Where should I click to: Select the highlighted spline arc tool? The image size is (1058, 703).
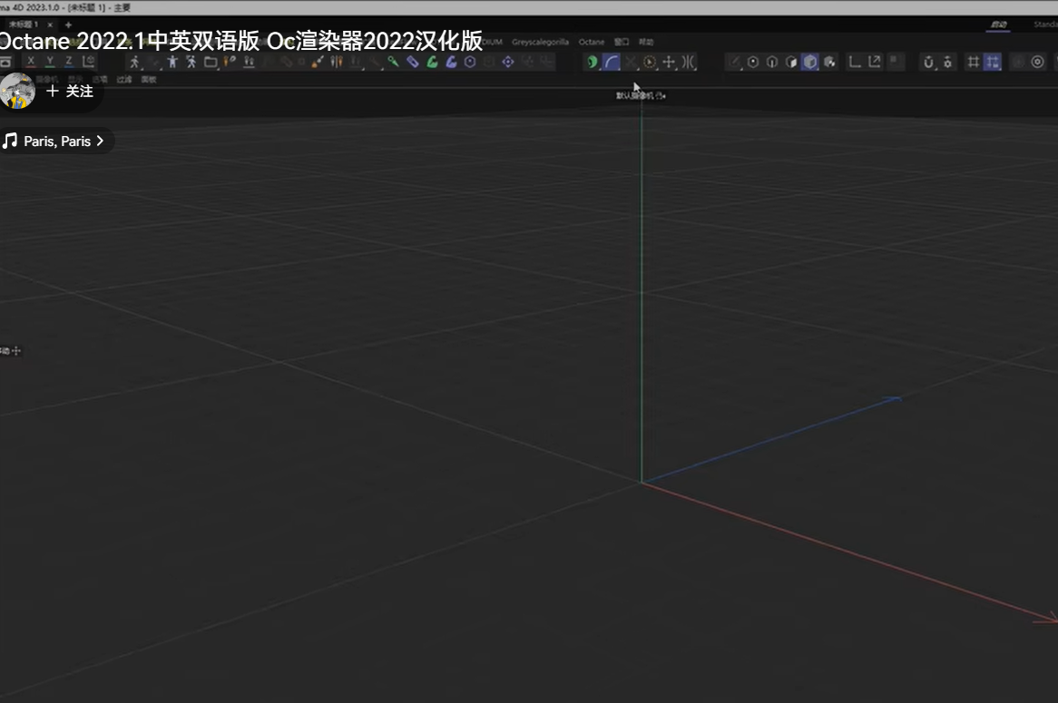(x=612, y=62)
